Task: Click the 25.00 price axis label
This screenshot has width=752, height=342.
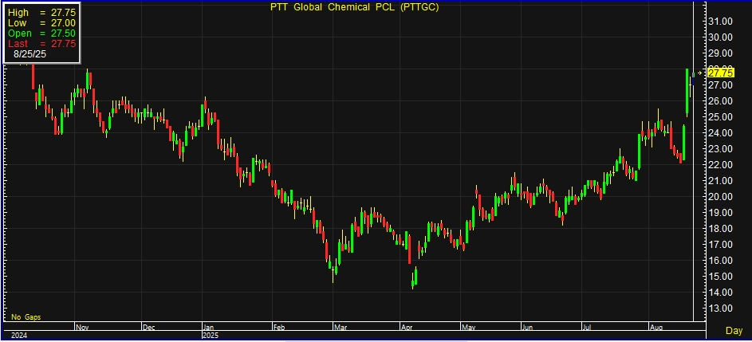Action: click(x=720, y=117)
